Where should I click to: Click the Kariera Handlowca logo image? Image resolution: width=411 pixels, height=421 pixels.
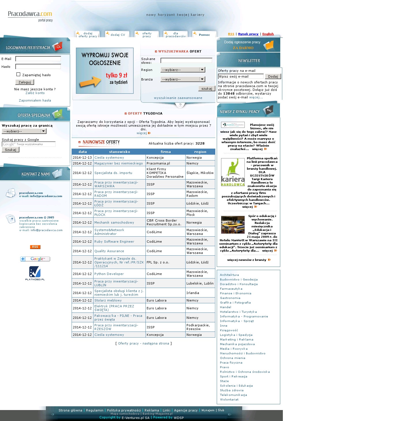(x=233, y=172)
